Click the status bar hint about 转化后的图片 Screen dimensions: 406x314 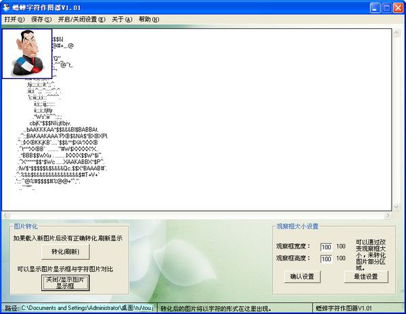click(235, 308)
